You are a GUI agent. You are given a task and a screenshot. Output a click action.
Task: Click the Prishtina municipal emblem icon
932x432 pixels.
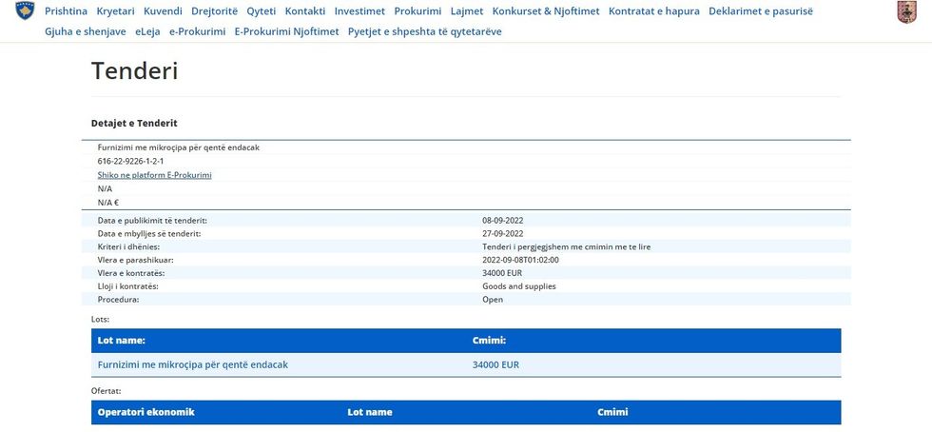[x=906, y=12]
